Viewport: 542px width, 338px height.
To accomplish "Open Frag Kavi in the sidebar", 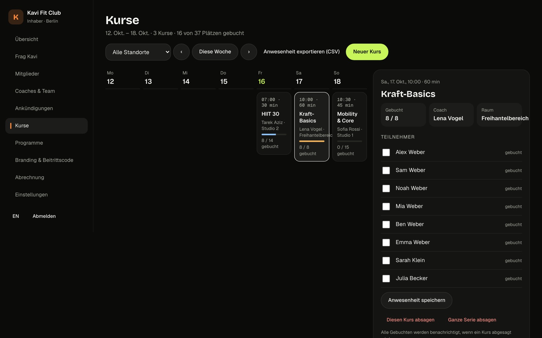I will tap(46, 56).
